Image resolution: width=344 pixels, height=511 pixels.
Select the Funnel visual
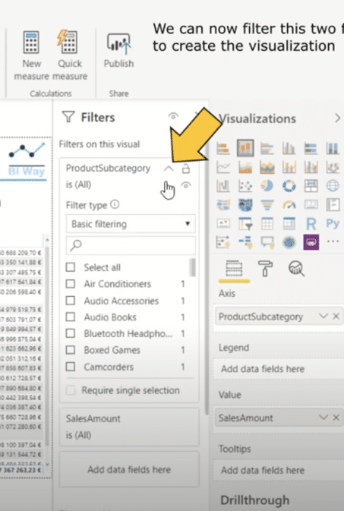(267, 205)
